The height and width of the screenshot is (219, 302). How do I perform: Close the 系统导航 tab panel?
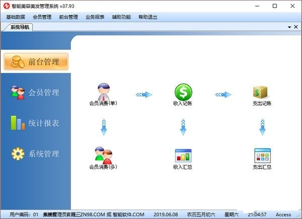coord(296,27)
